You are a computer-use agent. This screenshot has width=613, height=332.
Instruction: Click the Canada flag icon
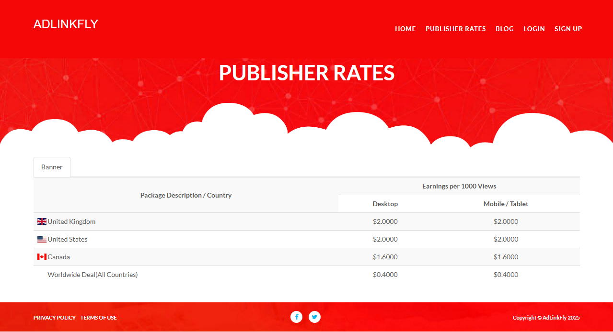42,257
